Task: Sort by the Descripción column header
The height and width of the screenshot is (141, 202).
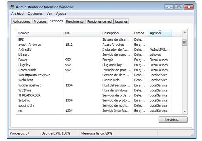Action: click(x=116, y=33)
